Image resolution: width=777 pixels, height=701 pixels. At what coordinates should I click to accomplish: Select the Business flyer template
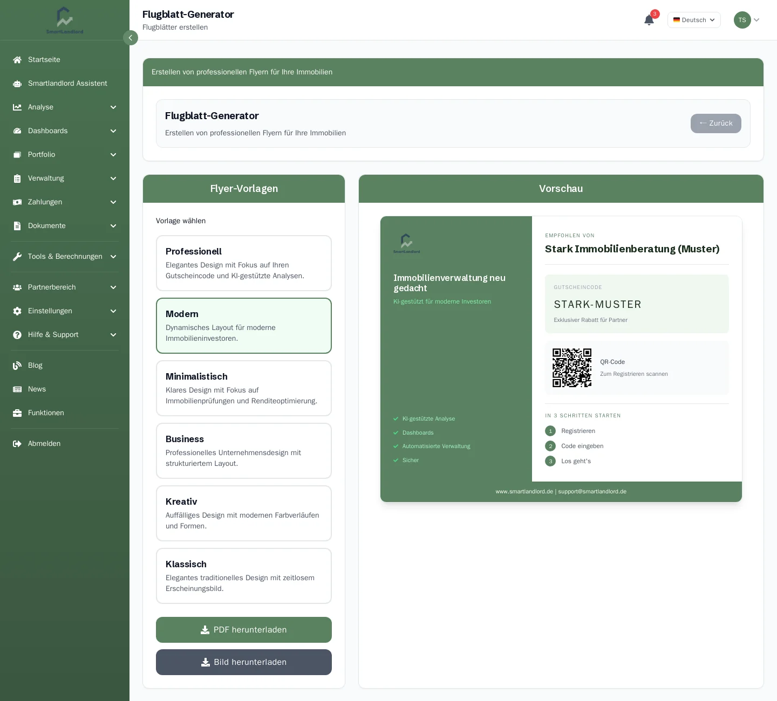[244, 451]
